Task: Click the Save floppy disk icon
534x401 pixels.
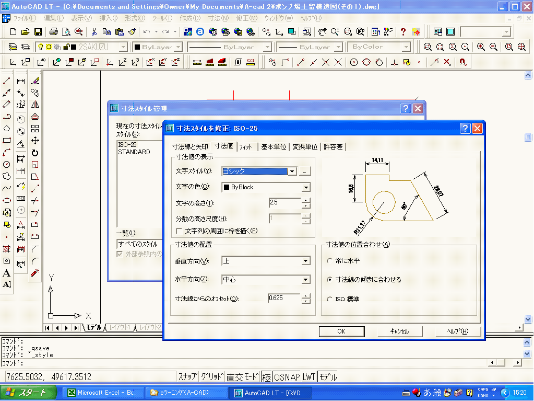Action: (x=38, y=32)
